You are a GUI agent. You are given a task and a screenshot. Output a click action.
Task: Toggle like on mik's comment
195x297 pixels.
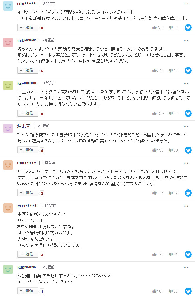pyautogui.click(x=154, y=71)
